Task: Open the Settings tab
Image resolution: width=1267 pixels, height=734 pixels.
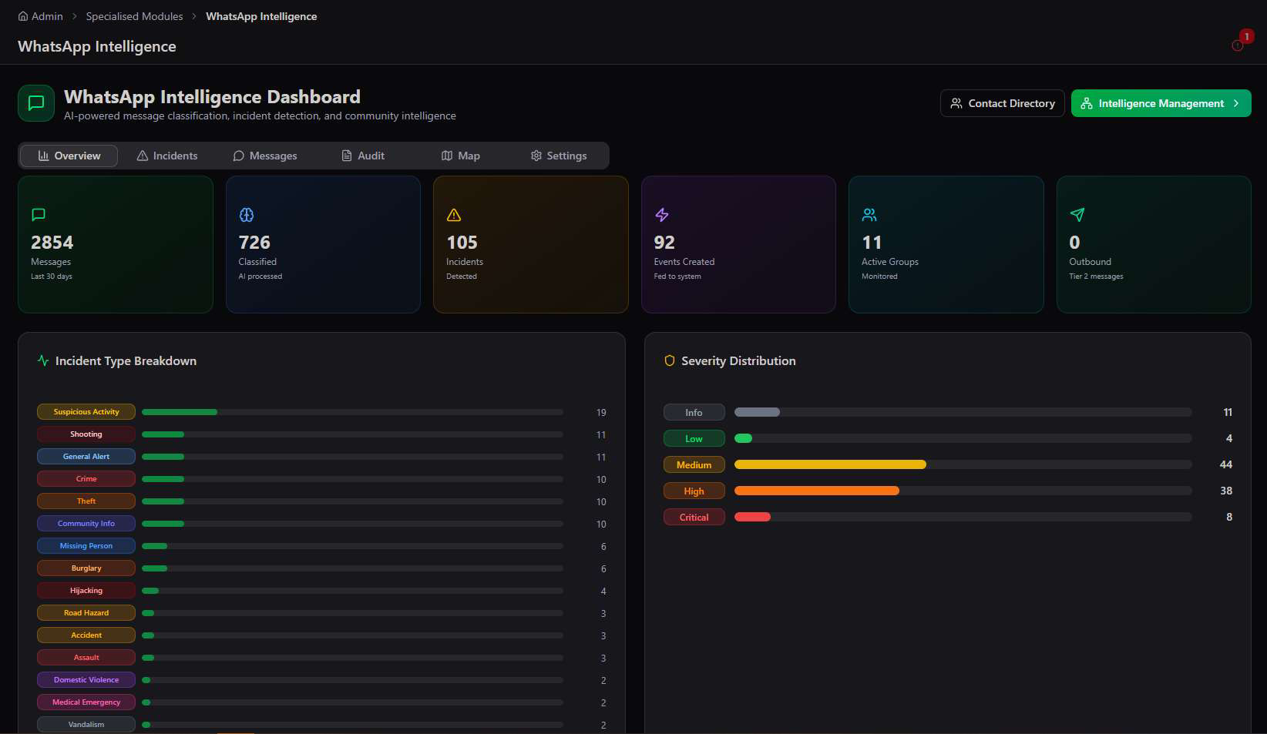Action: point(559,156)
